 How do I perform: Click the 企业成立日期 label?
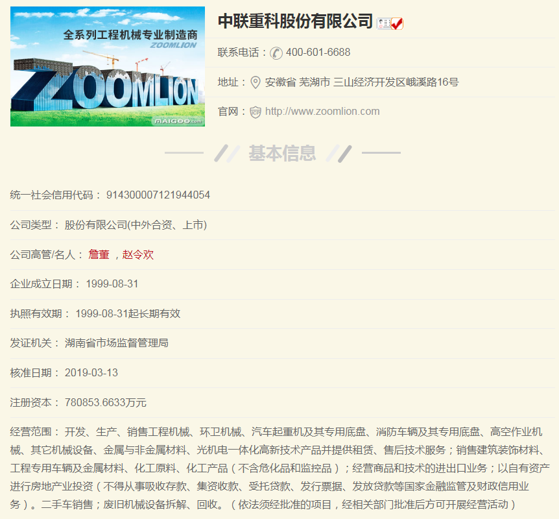click(x=45, y=284)
